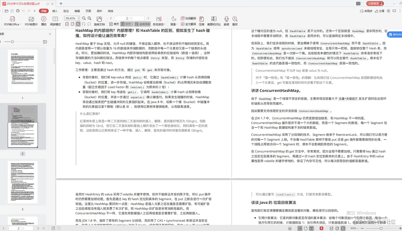Toggle 连续阅读 continuous reading mode

(x=143, y=24)
